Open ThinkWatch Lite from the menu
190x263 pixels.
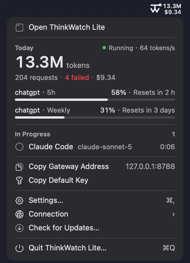95,27
